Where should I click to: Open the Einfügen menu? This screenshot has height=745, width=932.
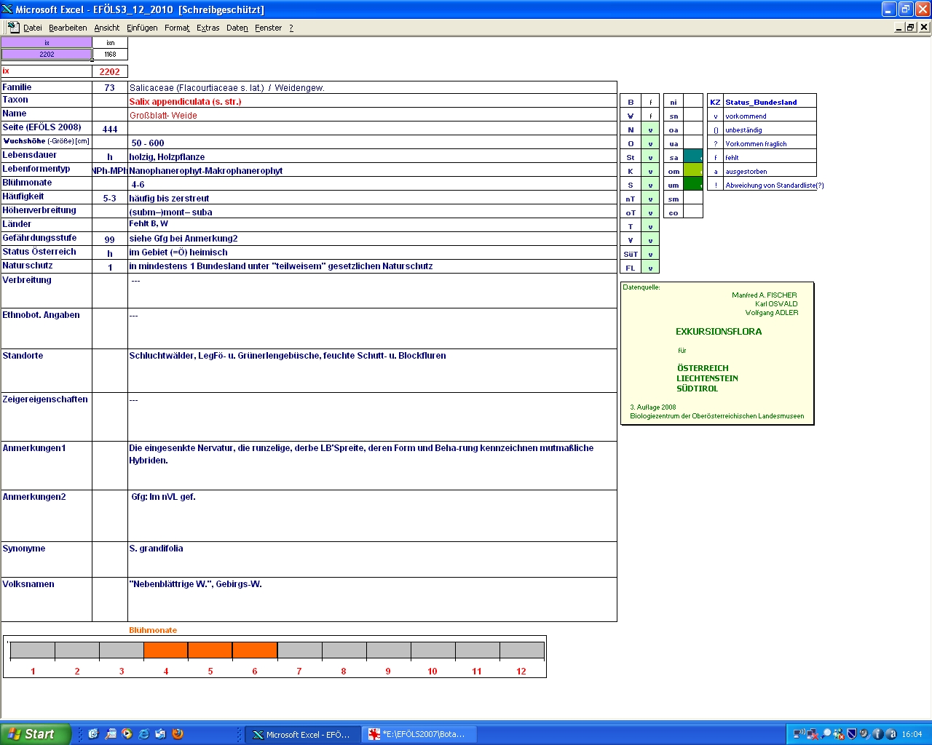point(142,28)
